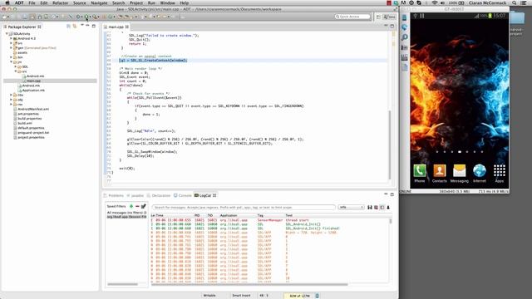Select project.properties file
532x299 pixels.
point(29,137)
